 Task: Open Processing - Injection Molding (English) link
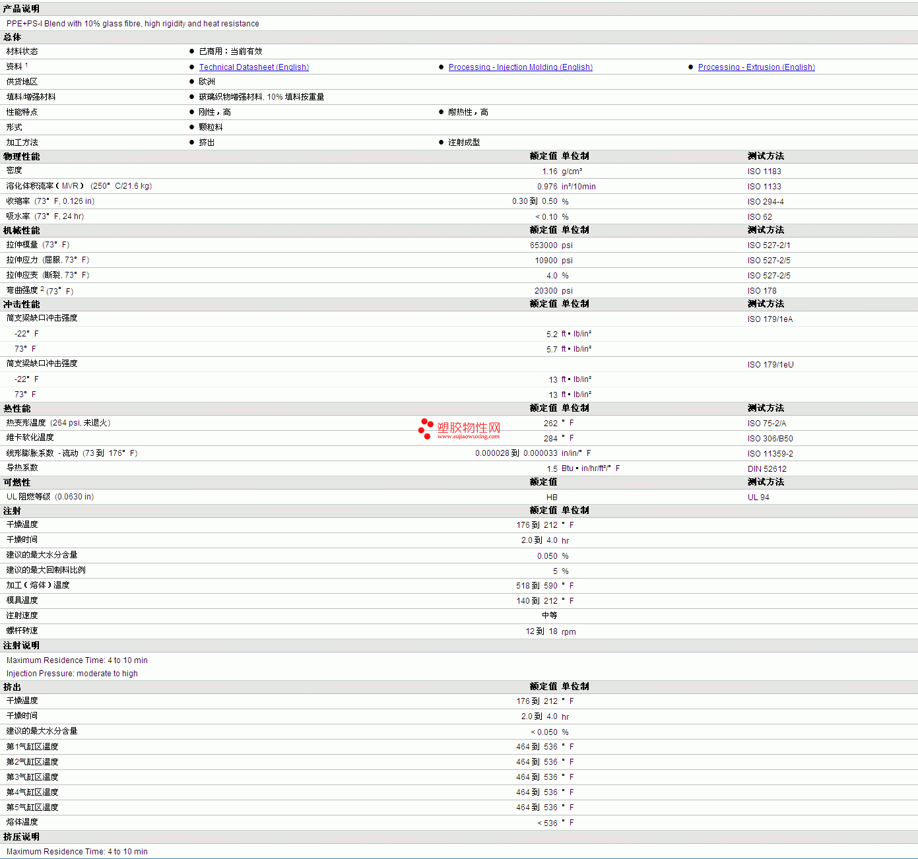(520, 67)
